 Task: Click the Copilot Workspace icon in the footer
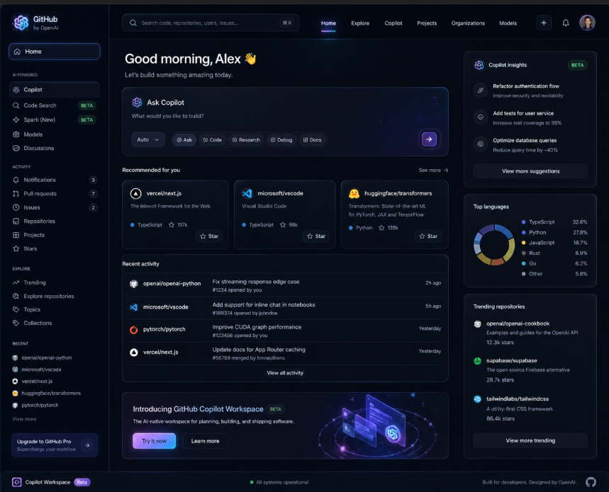(x=17, y=482)
